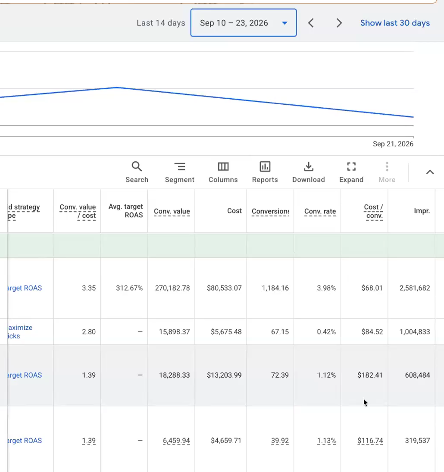Screen dimensions: 444x472
Task: Click cost value $4,659.71
Action: pos(226,441)
